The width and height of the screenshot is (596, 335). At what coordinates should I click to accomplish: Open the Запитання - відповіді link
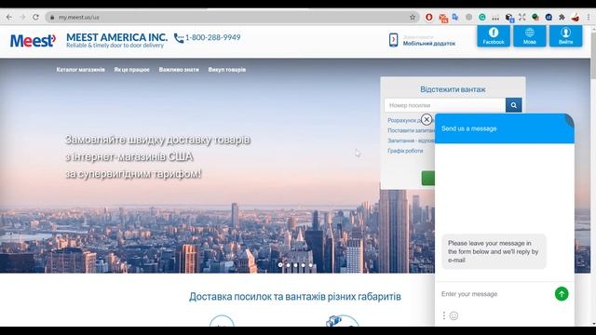[411, 141]
